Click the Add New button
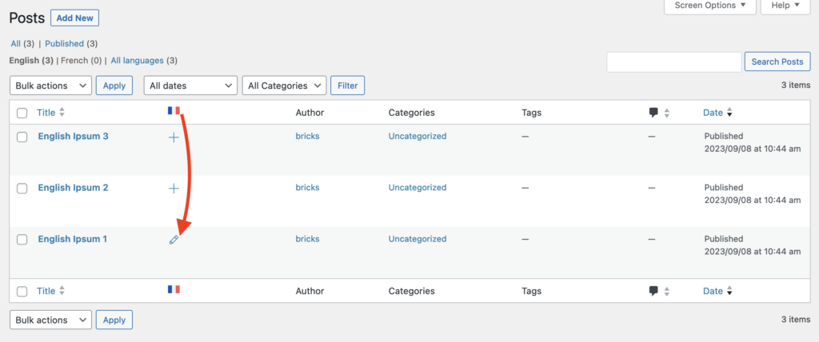The height and width of the screenshot is (342, 819). 74,18
